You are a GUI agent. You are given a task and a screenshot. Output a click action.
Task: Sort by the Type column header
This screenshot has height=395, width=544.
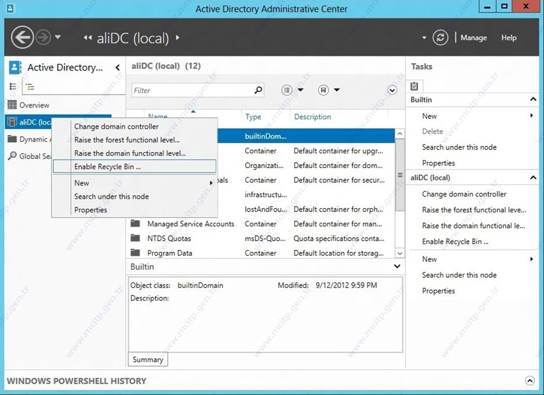(x=253, y=117)
